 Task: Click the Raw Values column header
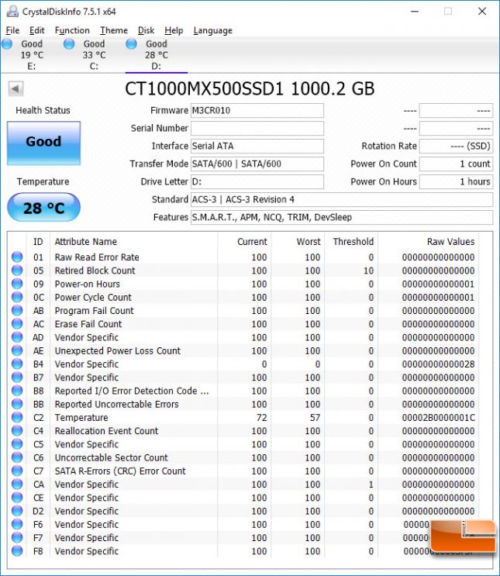(450, 242)
